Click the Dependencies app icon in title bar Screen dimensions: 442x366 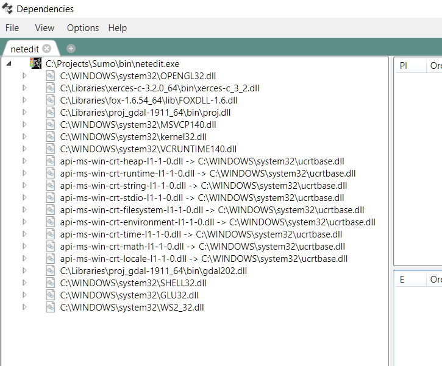(x=7, y=9)
